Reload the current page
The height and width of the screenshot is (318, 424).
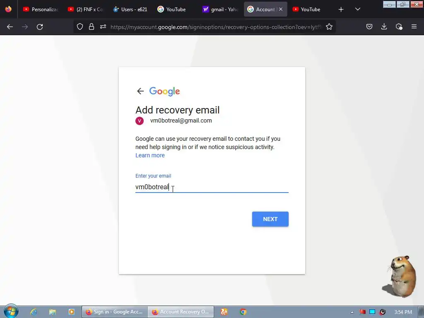(x=40, y=27)
